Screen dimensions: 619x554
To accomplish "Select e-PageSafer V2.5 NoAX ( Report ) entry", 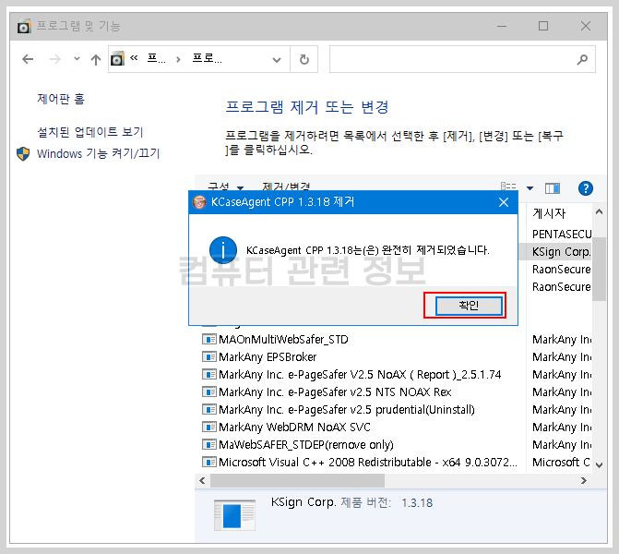I will (360, 375).
